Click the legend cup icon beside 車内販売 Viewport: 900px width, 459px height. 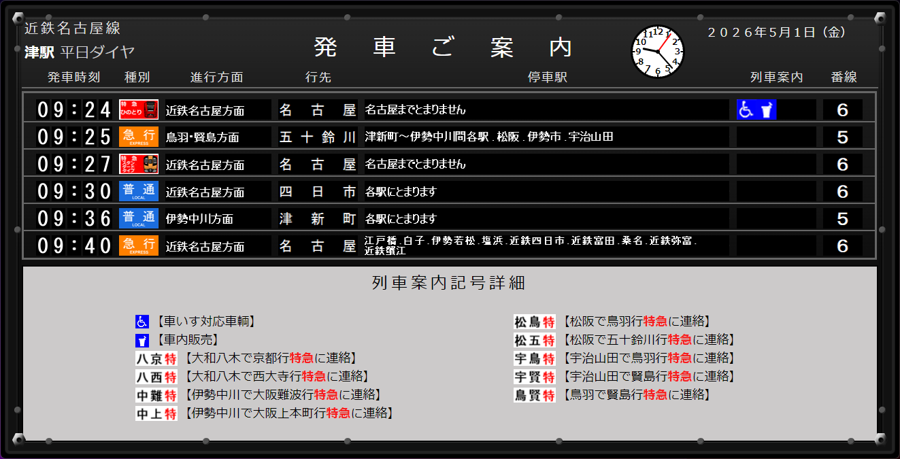click(141, 340)
